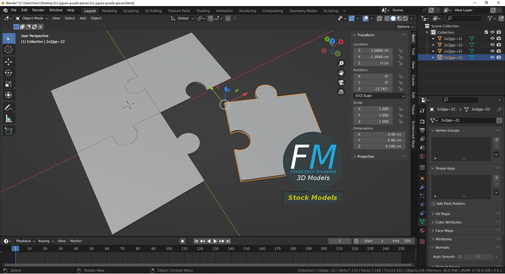Disable 2x2jpp---22 in renders camera icon

[x=499, y=57]
